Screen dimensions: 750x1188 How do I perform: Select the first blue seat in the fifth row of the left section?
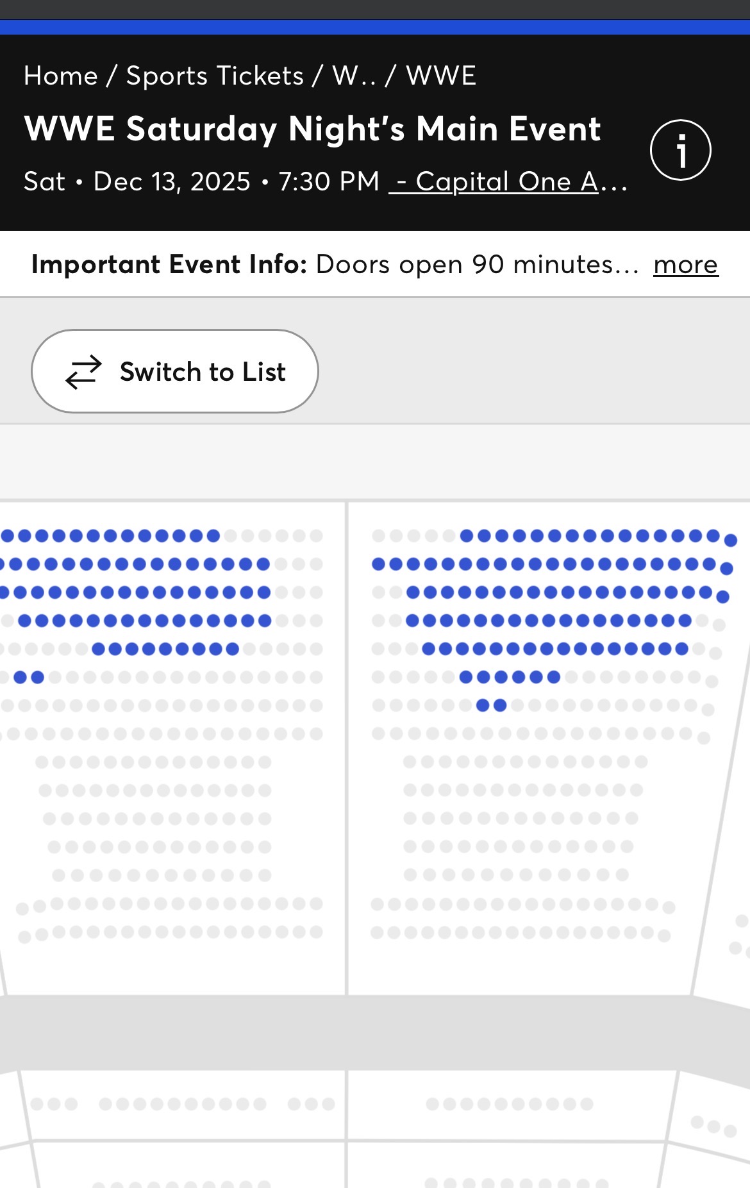[98, 649]
